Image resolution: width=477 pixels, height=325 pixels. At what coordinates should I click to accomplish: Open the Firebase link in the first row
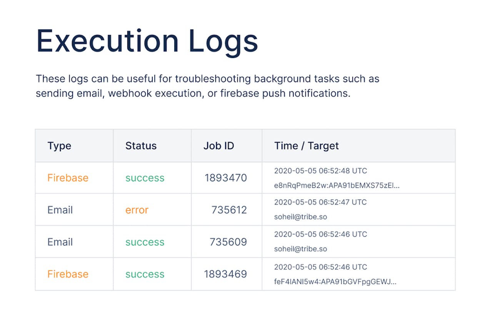point(68,178)
